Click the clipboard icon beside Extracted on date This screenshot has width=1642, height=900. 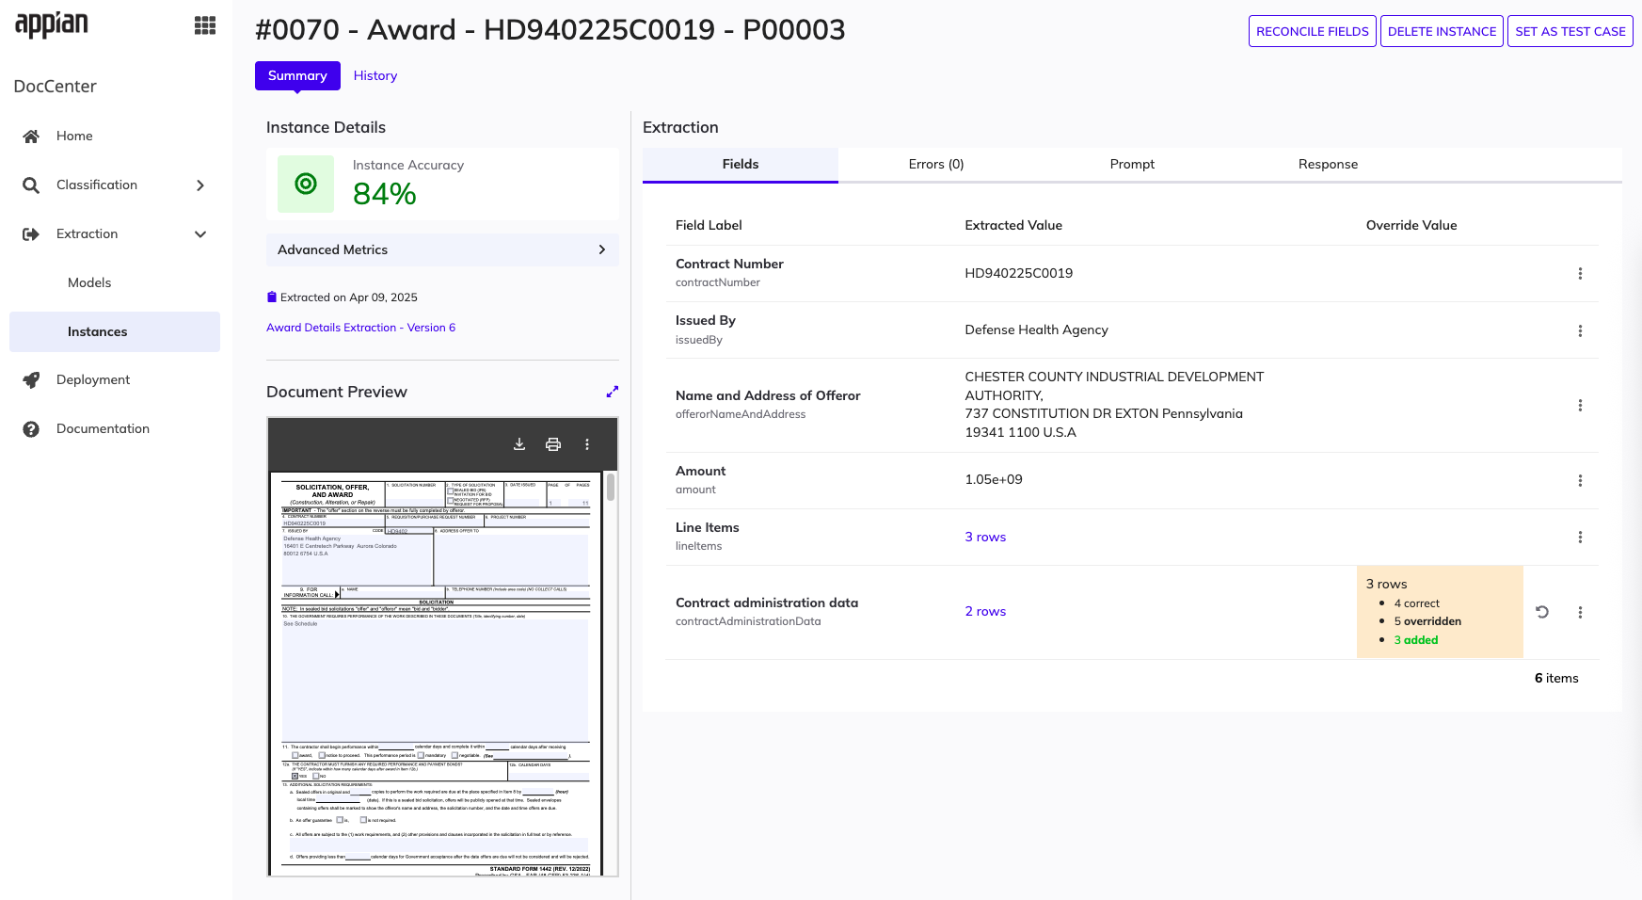coord(272,297)
